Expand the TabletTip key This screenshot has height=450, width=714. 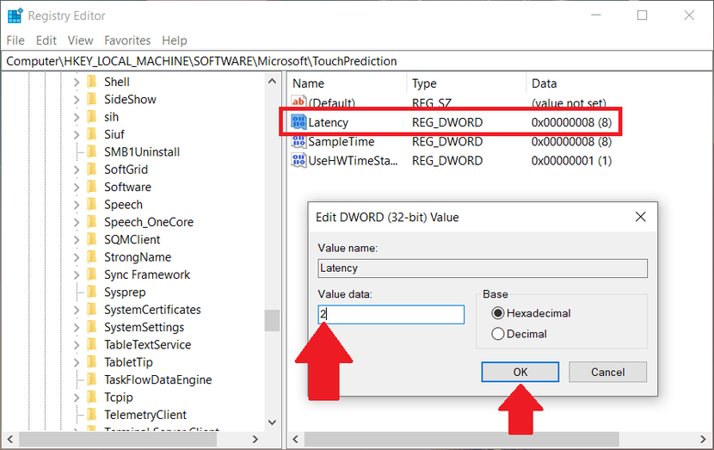pos(77,362)
